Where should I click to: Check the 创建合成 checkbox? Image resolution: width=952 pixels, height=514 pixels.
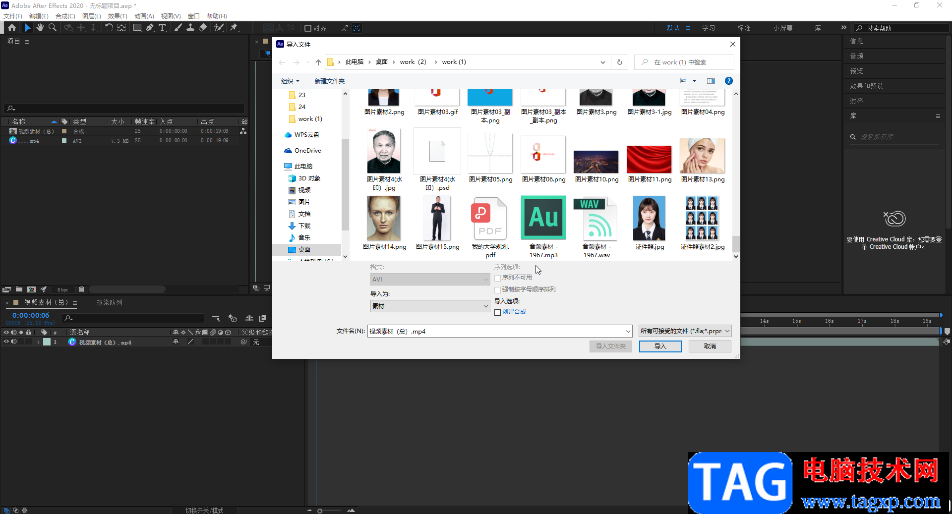(498, 312)
